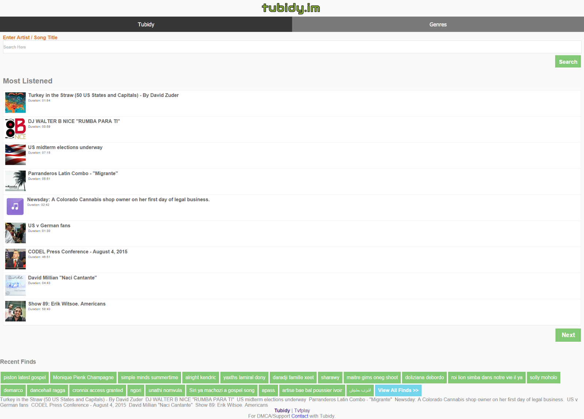Screen dimensions: 584x419
Task: Open Parranderos Latin Combo thumbnail
Action: tap(15, 181)
